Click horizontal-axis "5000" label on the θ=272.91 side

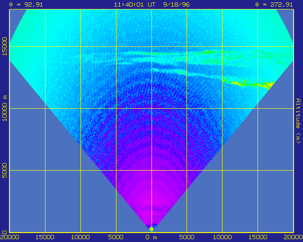(187, 237)
